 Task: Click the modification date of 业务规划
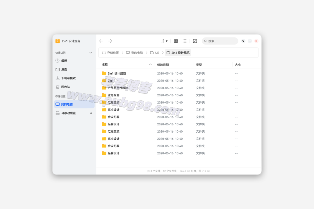pos(170,95)
